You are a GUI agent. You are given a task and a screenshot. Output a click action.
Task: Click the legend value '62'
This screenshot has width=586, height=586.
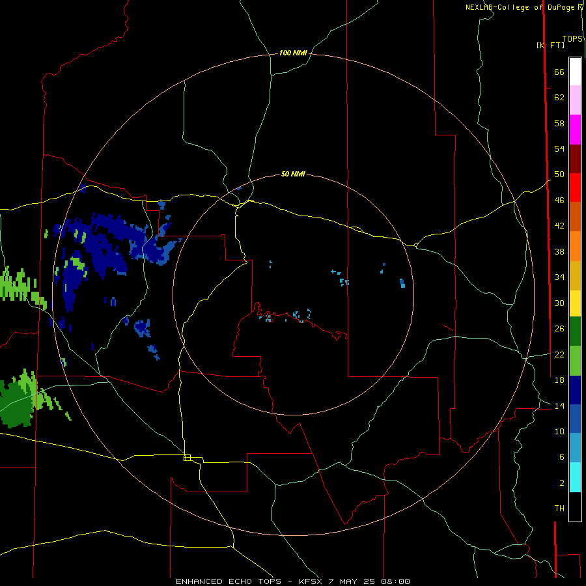[559, 98]
